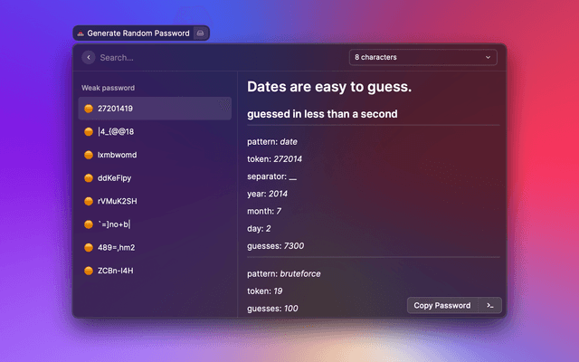The height and width of the screenshot is (362, 579).
Task: Open the 8 characters length dropdown
Action: [x=423, y=57]
